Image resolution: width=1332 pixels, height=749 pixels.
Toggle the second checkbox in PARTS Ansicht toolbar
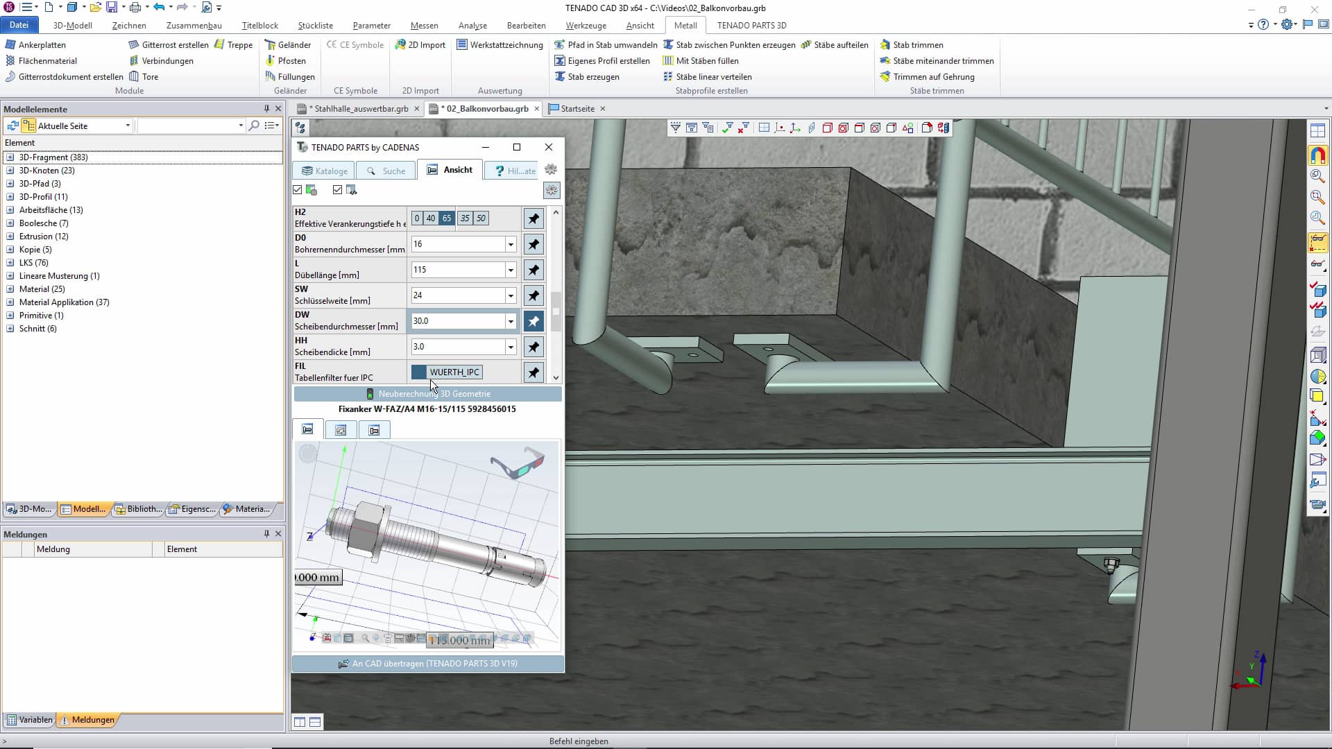click(337, 190)
